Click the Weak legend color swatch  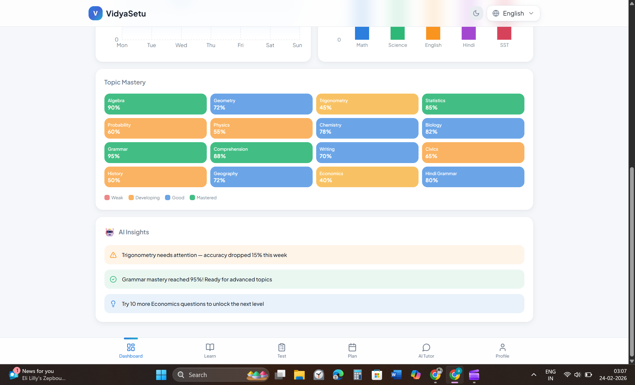click(x=107, y=198)
